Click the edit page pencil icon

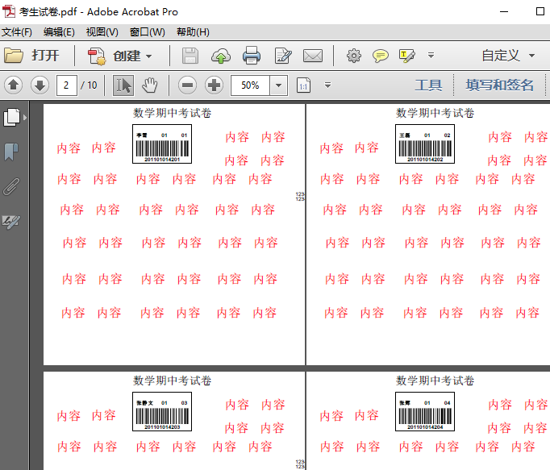pos(283,56)
